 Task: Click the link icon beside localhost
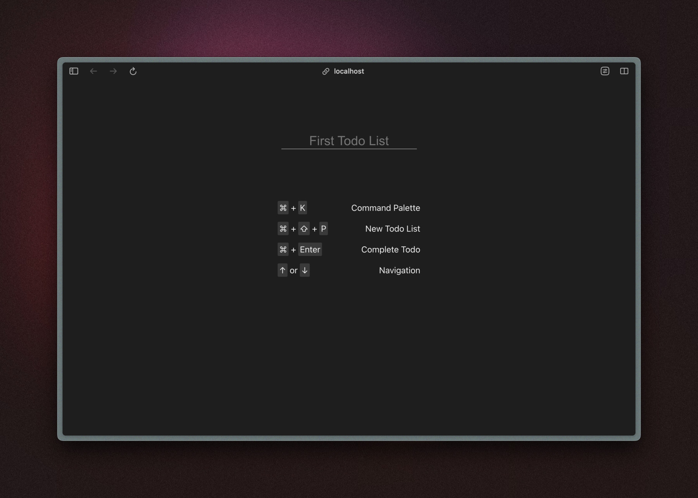(325, 71)
